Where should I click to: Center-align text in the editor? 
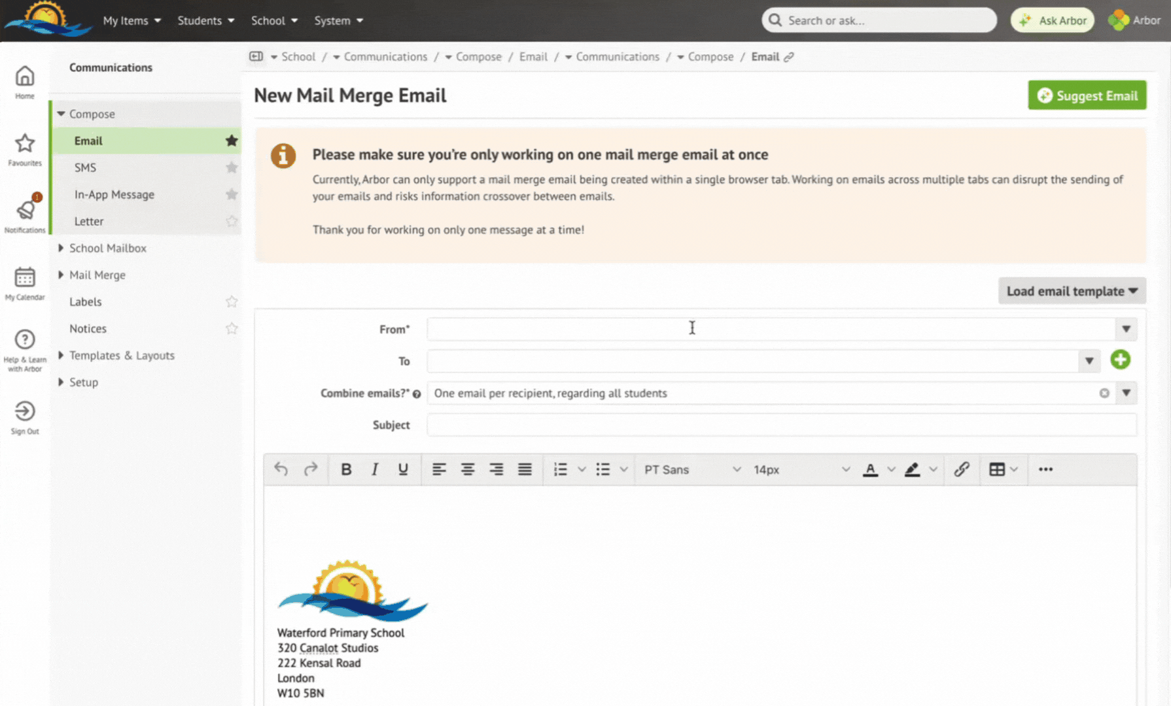point(468,469)
